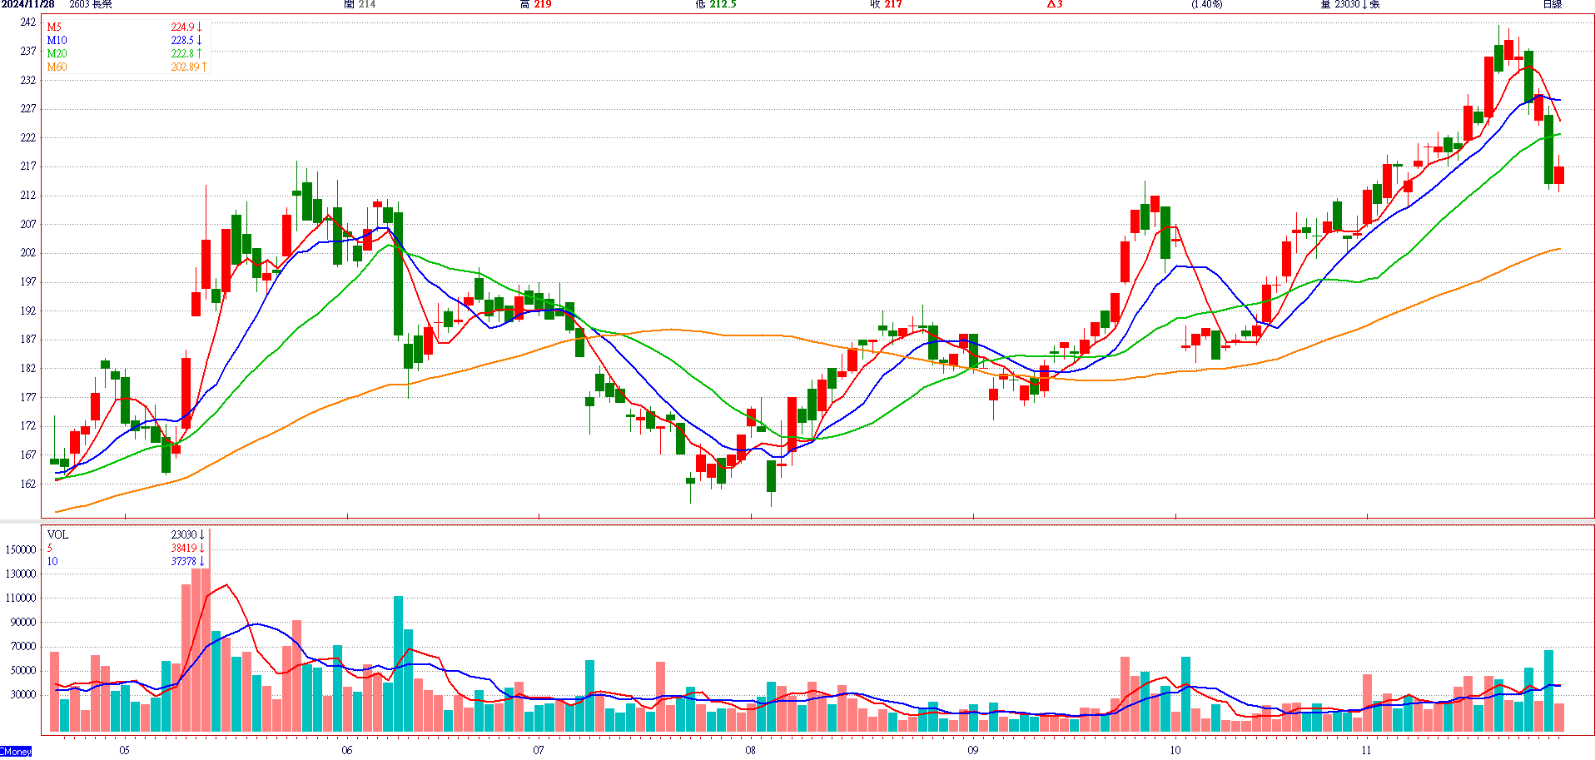
Task: Click the 182 price axis label
Action: point(28,369)
